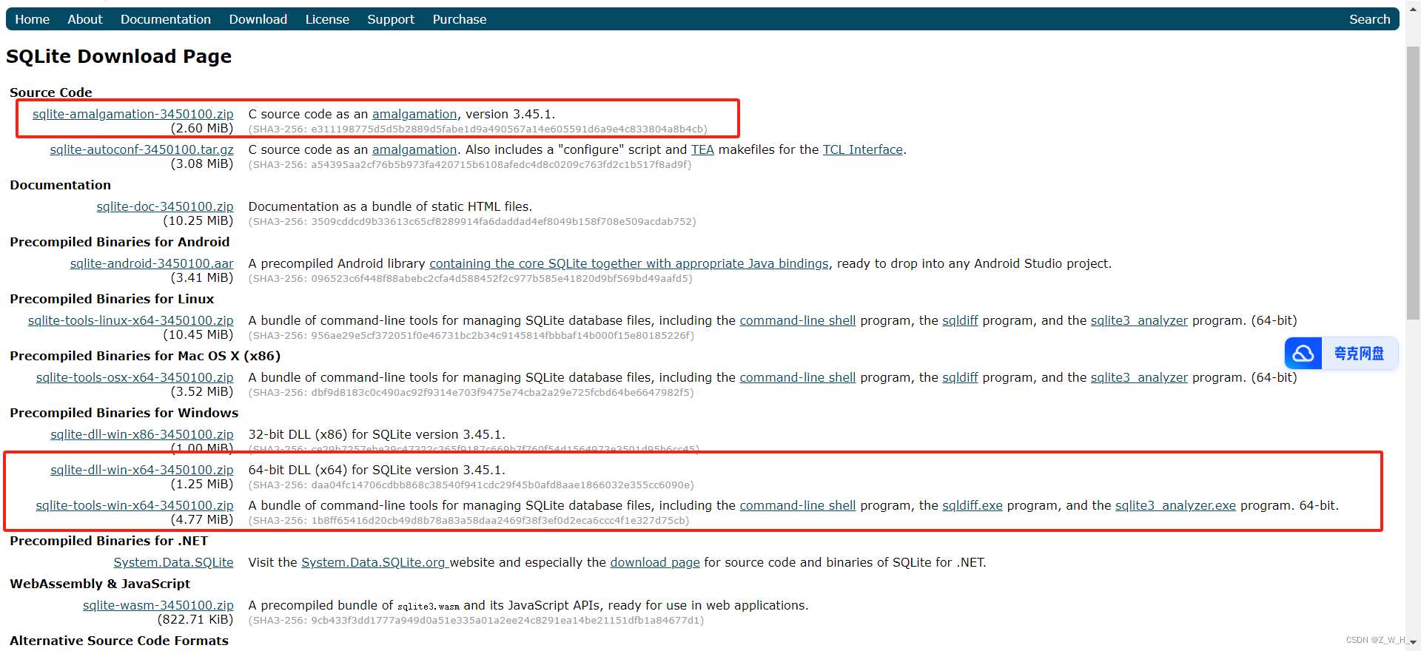The image size is (1421, 651).
Task: Download sqlite-dll-win-x86-3450100.zip
Action: [x=142, y=434]
